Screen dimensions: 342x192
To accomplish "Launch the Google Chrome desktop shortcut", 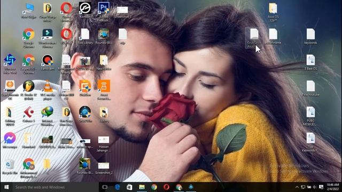I will coord(28,38).
